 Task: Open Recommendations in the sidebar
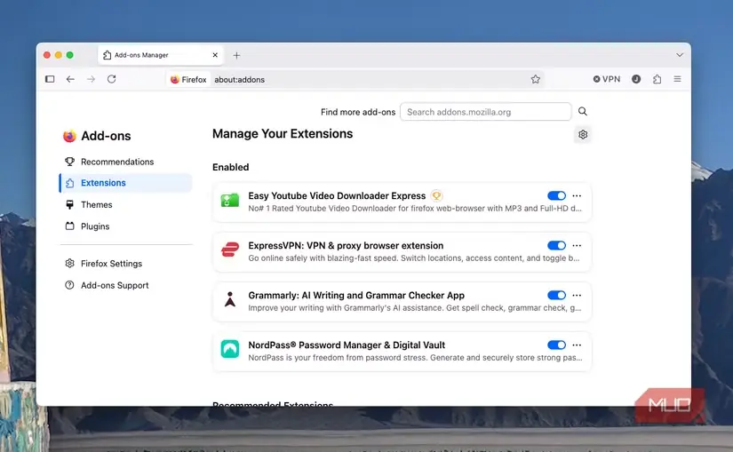coord(126,162)
